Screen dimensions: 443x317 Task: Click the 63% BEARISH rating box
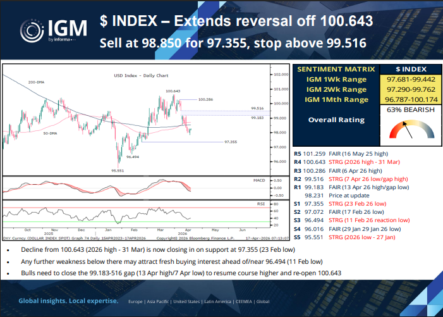click(408, 111)
